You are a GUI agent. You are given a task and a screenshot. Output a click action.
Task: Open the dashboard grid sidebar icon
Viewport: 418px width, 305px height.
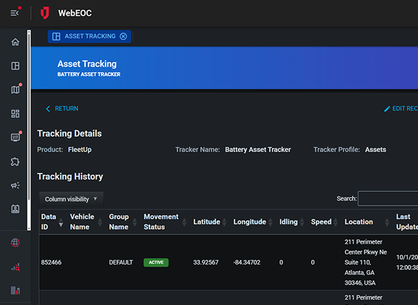(15, 113)
